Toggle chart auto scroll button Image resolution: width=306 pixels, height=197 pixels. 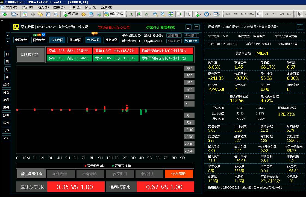[x=180, y=14]
